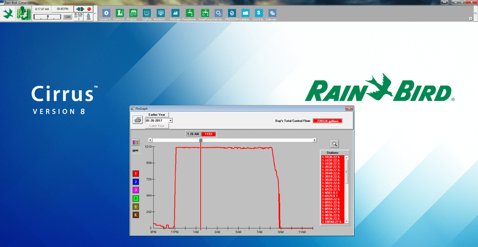Select station 1-4R33-27.5
Viewport: 478px width, 247px height.
click(333, 189)
